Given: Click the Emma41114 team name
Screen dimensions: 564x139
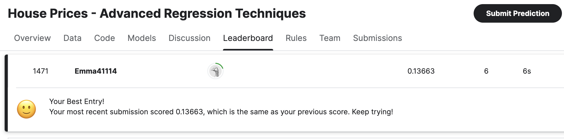Looking at the screenshot, I should (x=96, y=71).
